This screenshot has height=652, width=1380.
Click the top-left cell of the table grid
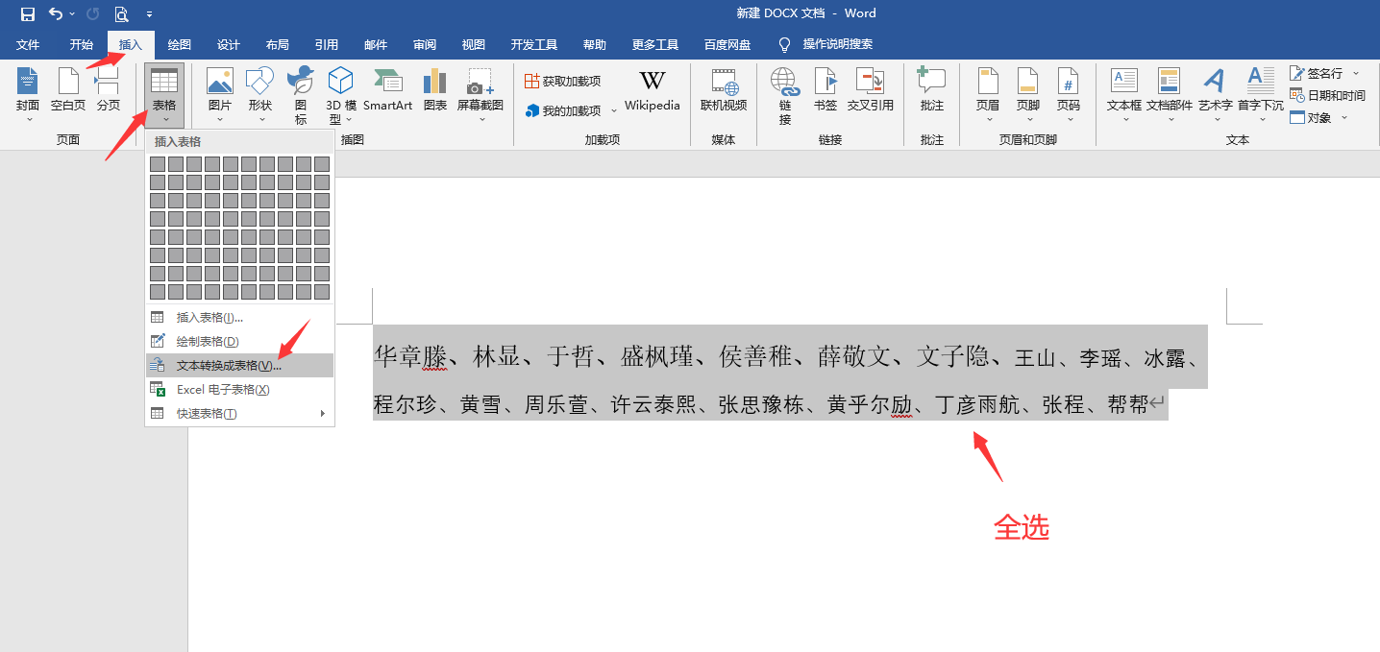158,164
